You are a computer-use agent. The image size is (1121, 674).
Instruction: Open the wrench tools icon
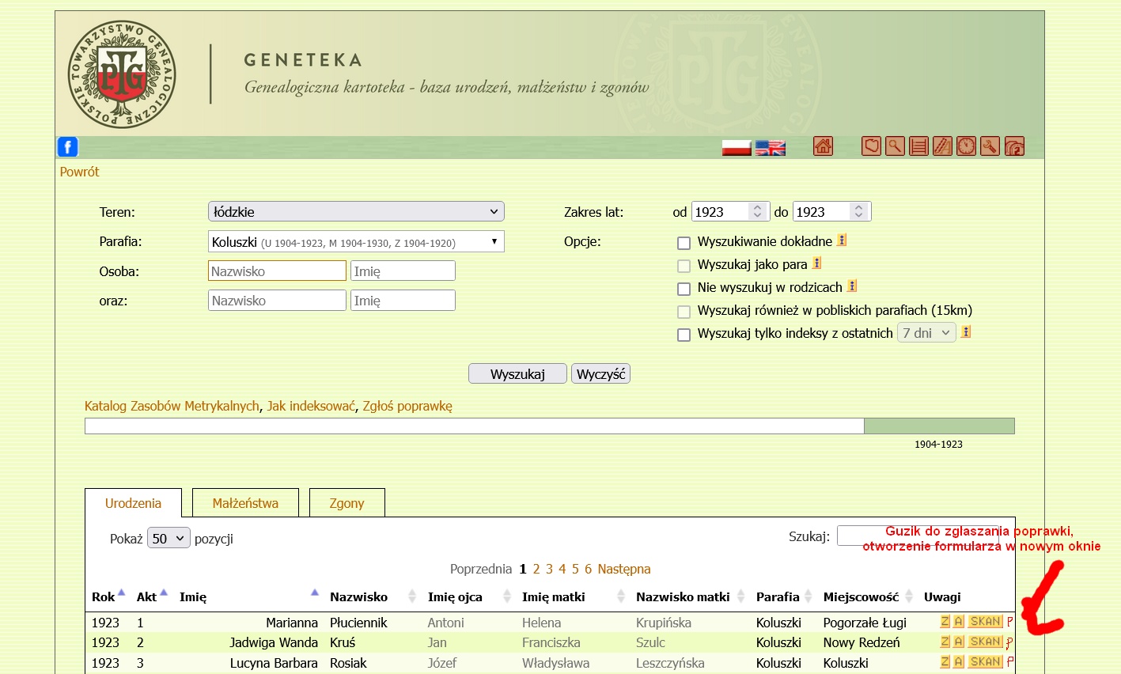990,146
